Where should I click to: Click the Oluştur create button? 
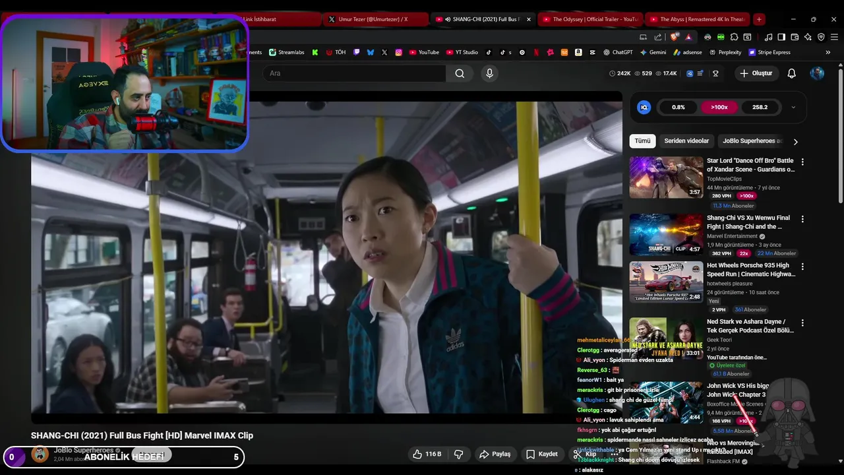point(756,73)
